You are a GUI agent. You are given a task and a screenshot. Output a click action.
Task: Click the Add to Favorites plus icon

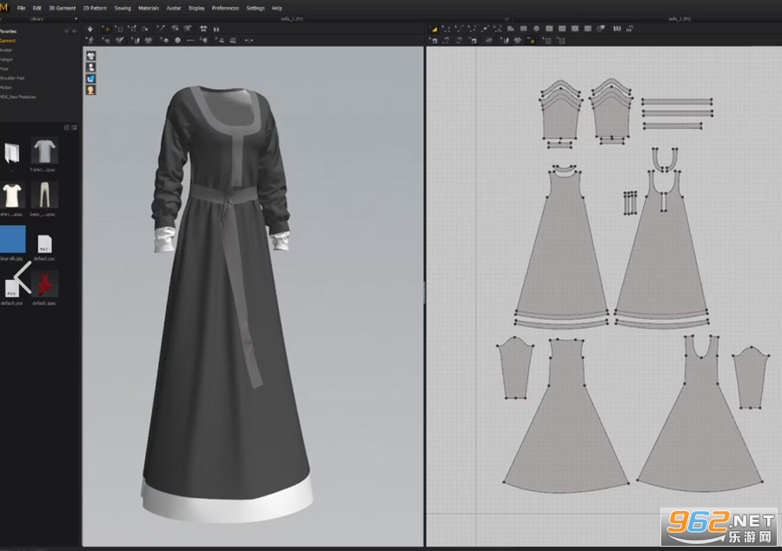click(66, 31)
